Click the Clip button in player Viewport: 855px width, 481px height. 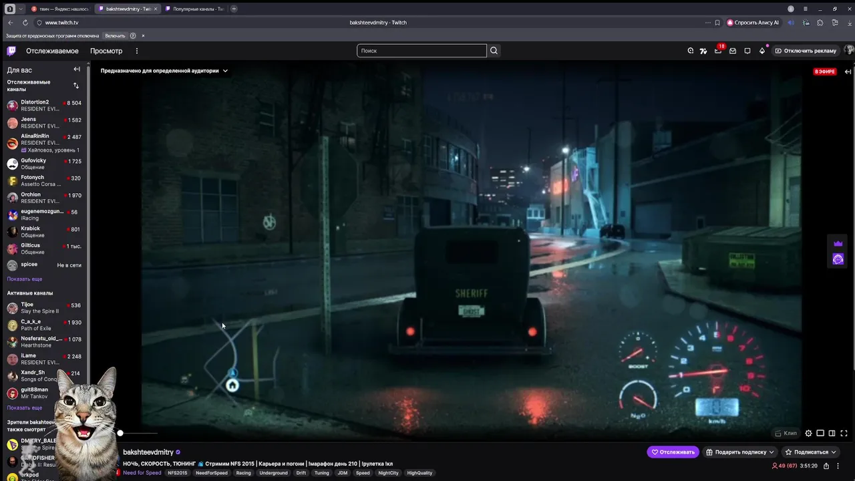point(786,433)
